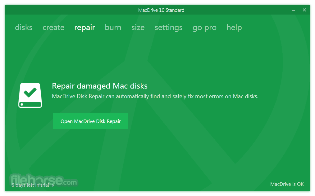Click the Repair damaged Mac disks heading
This screenshot has height=196, width=315.
click(100, 86)
